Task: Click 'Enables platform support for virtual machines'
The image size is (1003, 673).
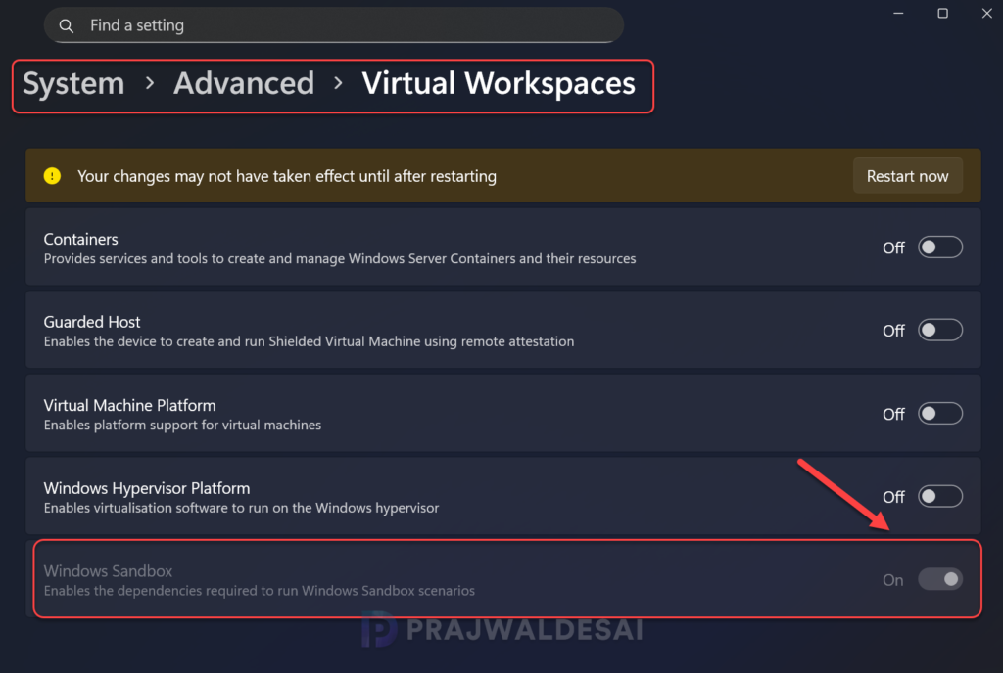Action: (182, 426)
